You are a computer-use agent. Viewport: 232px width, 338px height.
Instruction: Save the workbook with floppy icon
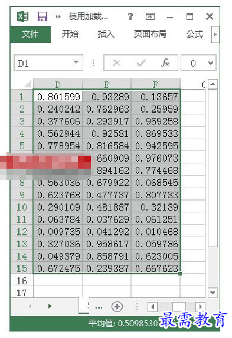click(x=43, y=16)
